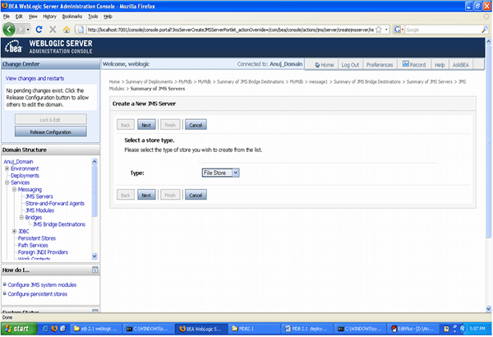
Task: Minimize the How do I panel icon
Action: (94, 270)
